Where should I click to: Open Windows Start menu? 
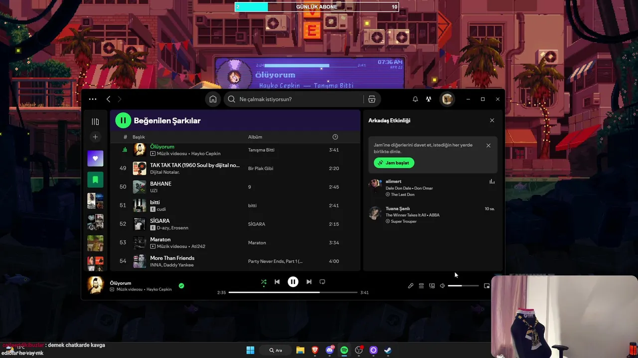(x=250, y=350)
